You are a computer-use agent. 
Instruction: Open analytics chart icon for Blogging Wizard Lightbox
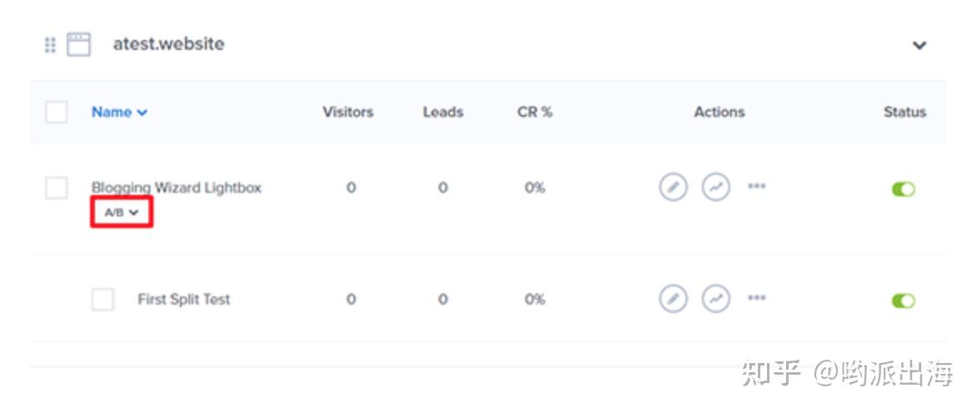[715, 187]
